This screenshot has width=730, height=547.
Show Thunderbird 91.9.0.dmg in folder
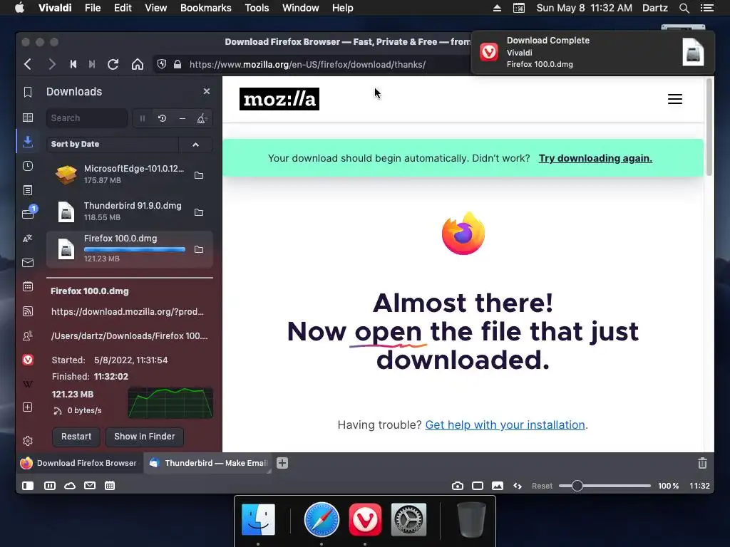point(199,212)
